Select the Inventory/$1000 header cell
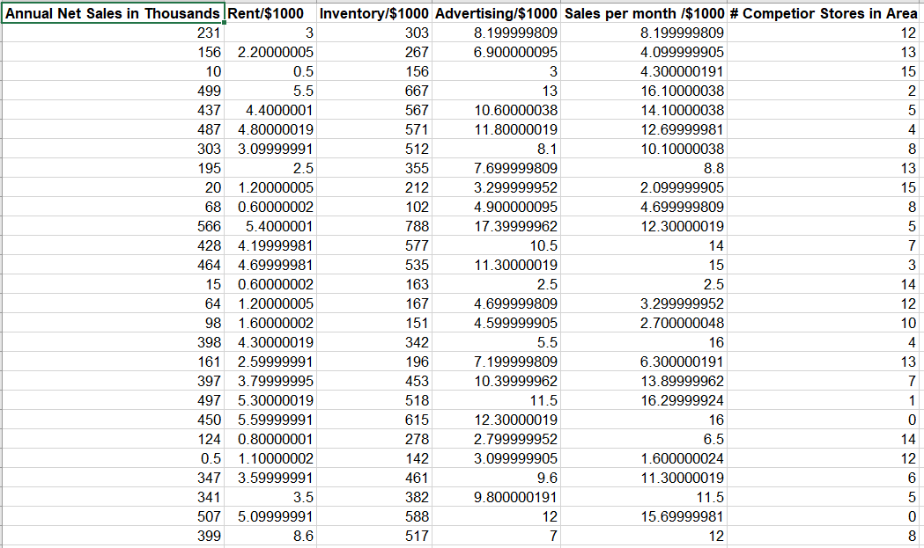This screenshot has height=548, width=924. (373, 13)
